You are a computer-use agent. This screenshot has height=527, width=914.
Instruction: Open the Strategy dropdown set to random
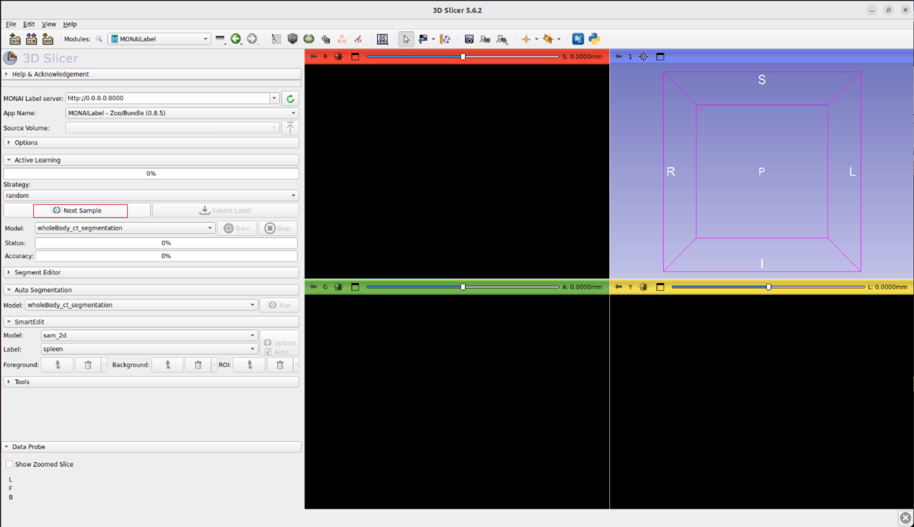[x=151, y=196]
